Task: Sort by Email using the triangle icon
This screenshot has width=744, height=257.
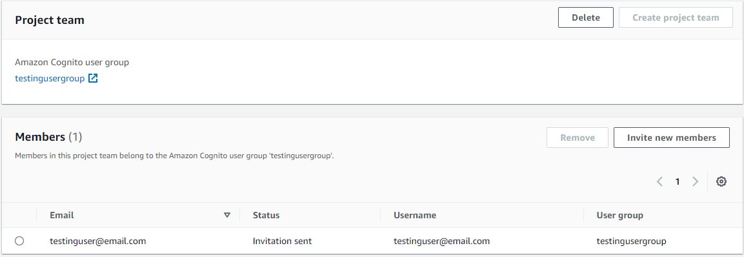Action: pos(226,215)
